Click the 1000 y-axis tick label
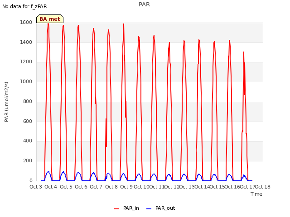Screen dimensions: 290x217 coord(26,81)
